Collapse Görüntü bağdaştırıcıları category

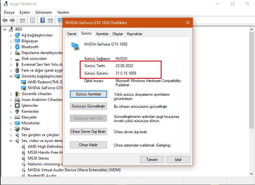11,76
